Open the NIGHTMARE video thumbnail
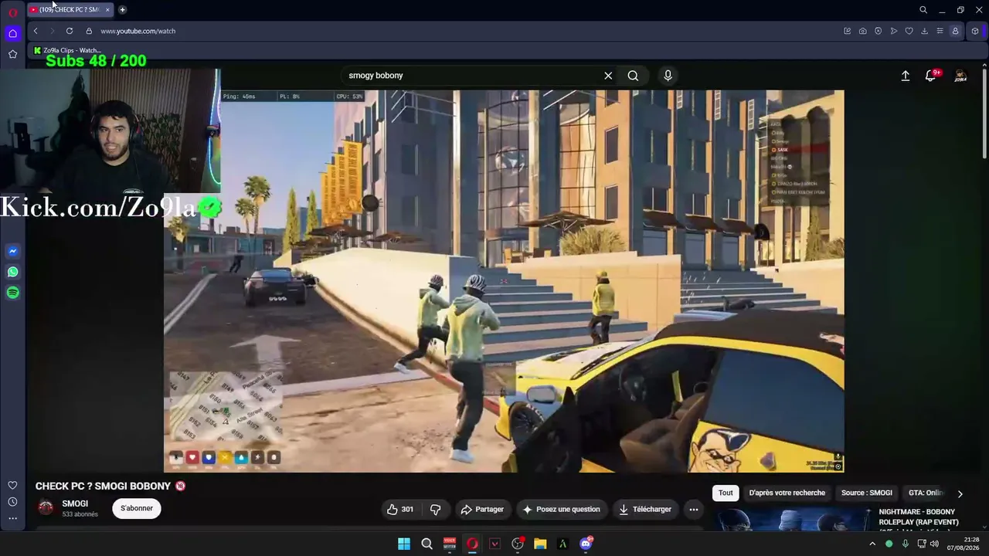Screen dimensions: 989x556 pyautogui.click(x=794, y=519)
